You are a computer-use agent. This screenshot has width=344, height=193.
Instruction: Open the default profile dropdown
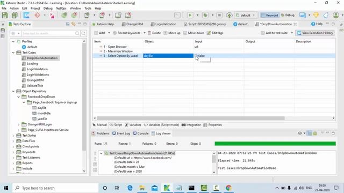(x=246, y=15)
